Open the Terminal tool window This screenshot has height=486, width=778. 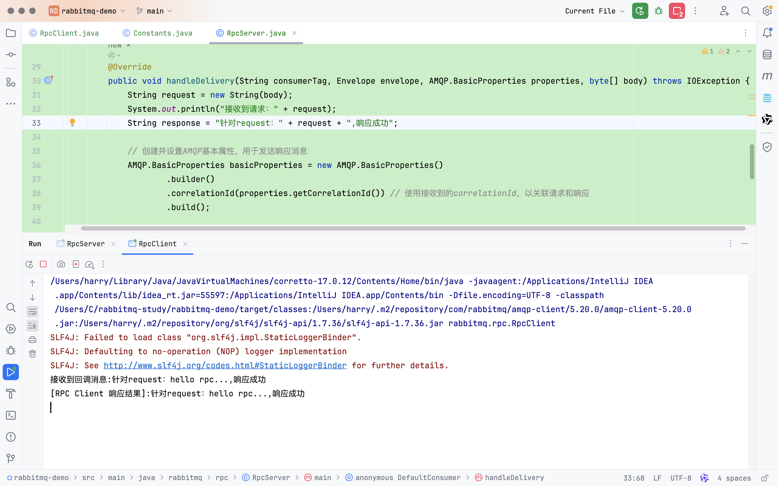11,415
